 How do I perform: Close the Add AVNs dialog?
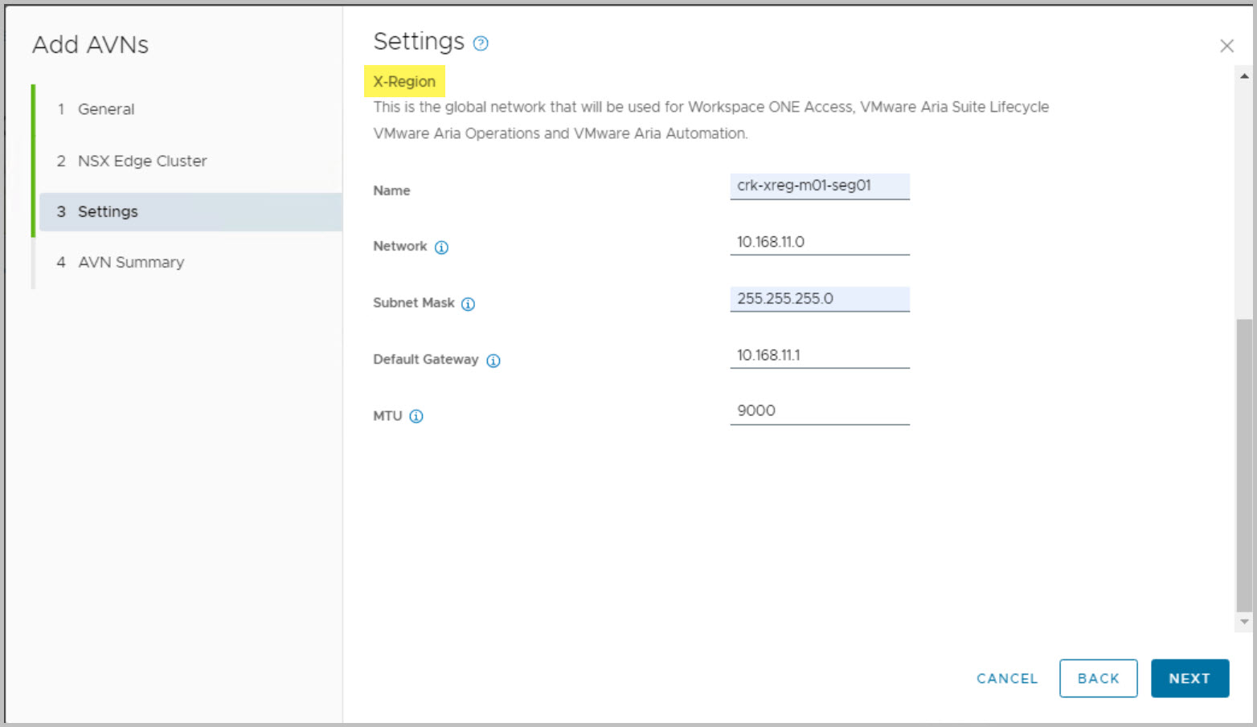1226,46
